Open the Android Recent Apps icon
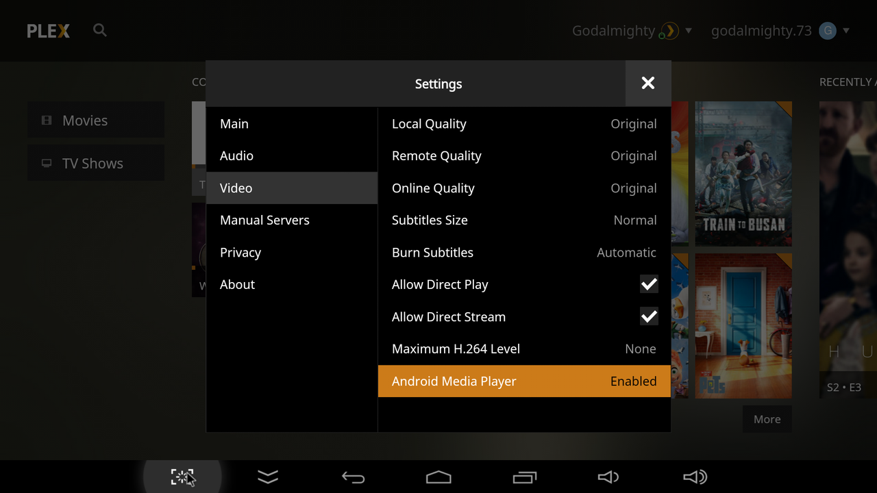Screen dimensions: 877x493 [525, 477]
